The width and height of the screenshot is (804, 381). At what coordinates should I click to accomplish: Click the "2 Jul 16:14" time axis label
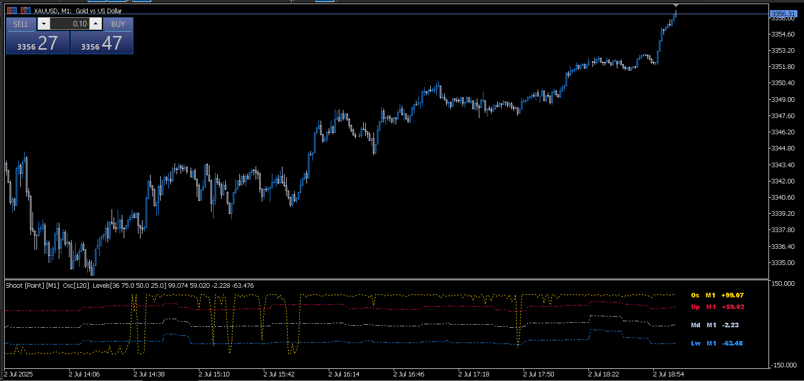[x=344, y=374]
